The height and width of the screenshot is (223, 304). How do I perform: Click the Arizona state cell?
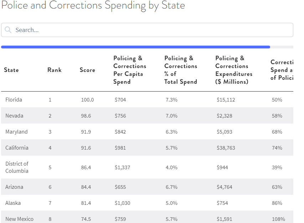click(x=14, y=187)
